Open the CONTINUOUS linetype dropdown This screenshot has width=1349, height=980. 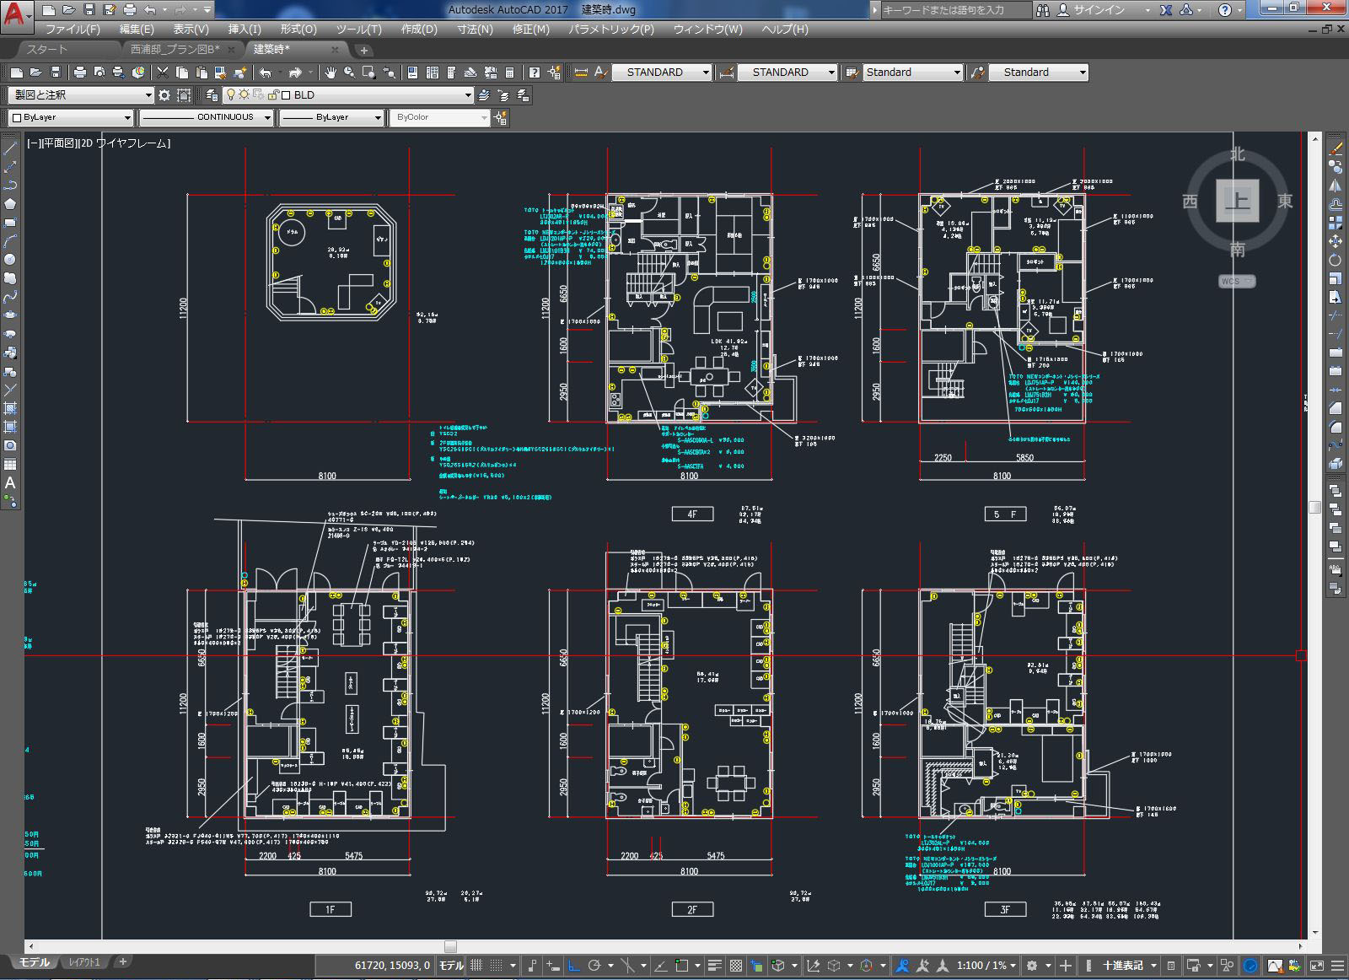[x=268, y=117]
